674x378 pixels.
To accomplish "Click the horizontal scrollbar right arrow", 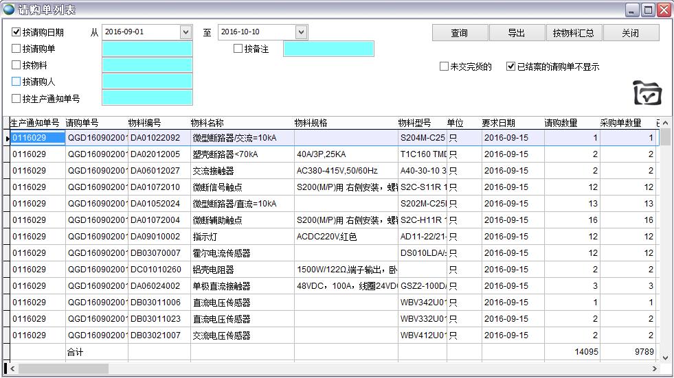I will tap(655, 369).
